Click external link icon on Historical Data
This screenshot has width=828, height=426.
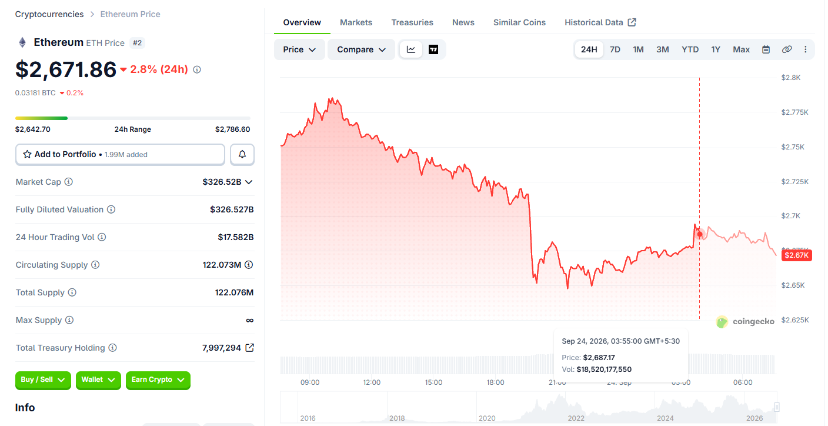(x=632, y=22)
